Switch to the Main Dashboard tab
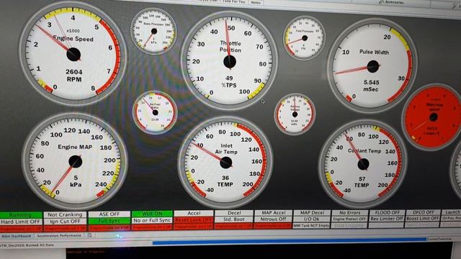This screenshot has height=259, width=461. point(17,236)
